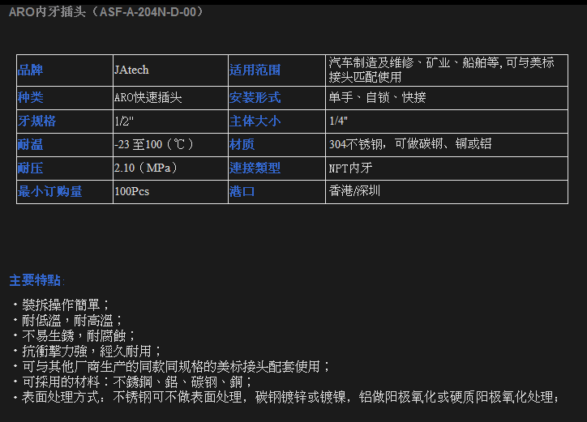Viewport: 587px width, 422px height.
Task: Click the NPT内牙 value
Action: pos(350,168)
